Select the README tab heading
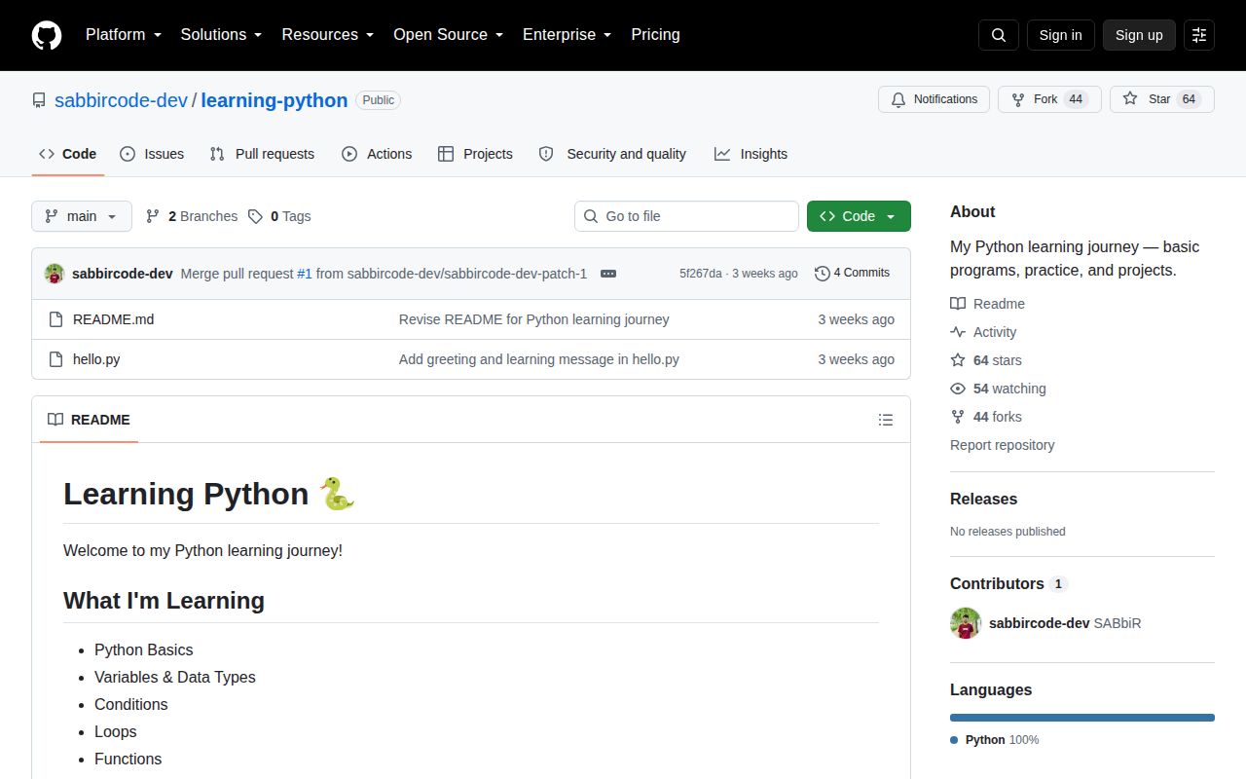Viewport: 1246px width, 779px height. (89, 420)
